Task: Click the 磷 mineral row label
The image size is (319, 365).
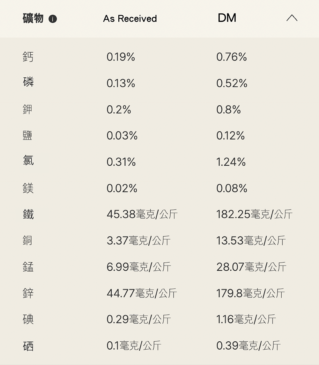Action: point(28,83)
